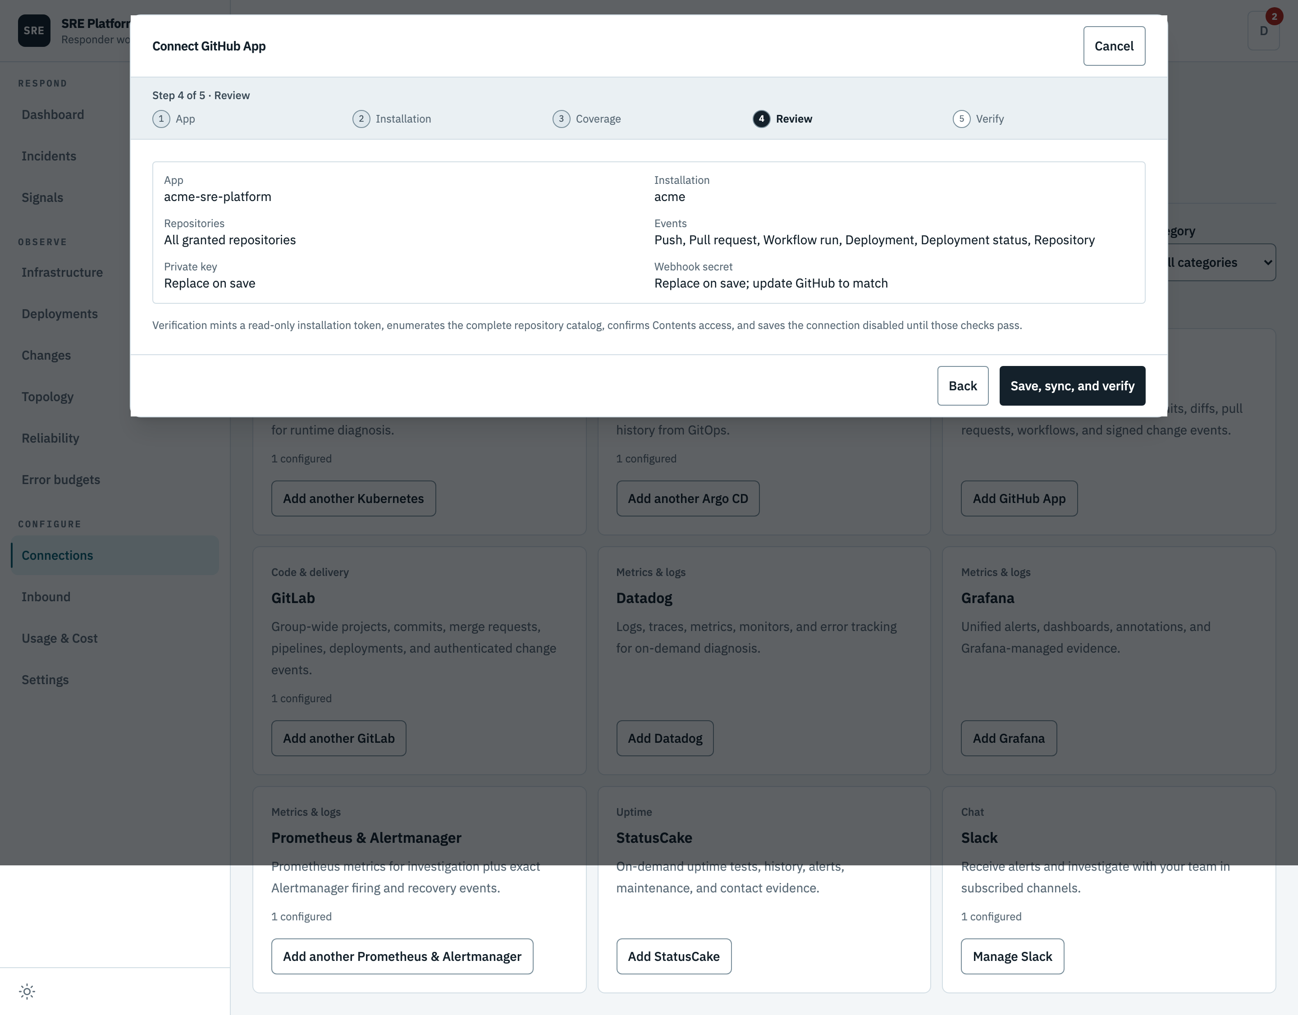The image size is (1298, 1015).
Task: Click the Installation step label
Action: [403, 119]
